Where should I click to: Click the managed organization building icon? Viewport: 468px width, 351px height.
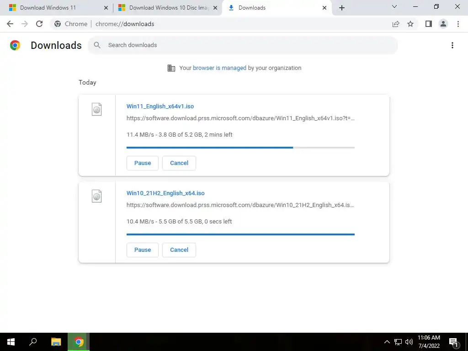(x=171, y=68)
